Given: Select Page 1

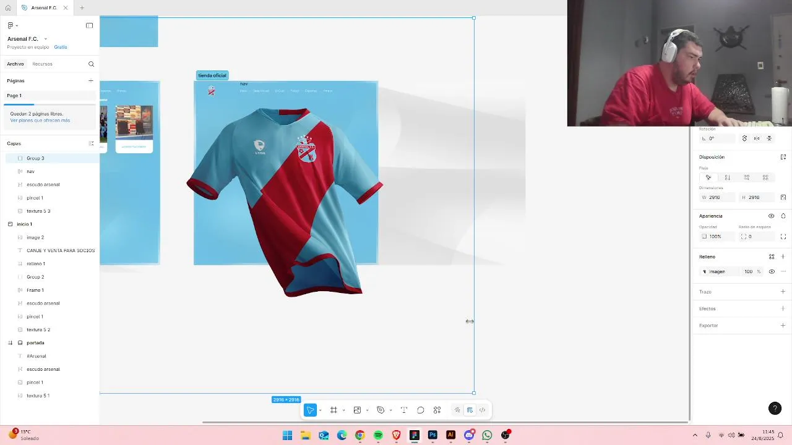Looking at the screenshot, I should click(x=49, y=95).
